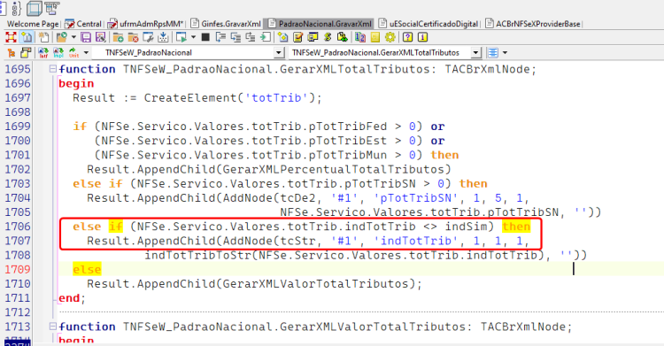
Task: Click the red full-screen frame icon
Action: (x=11, y=37)
